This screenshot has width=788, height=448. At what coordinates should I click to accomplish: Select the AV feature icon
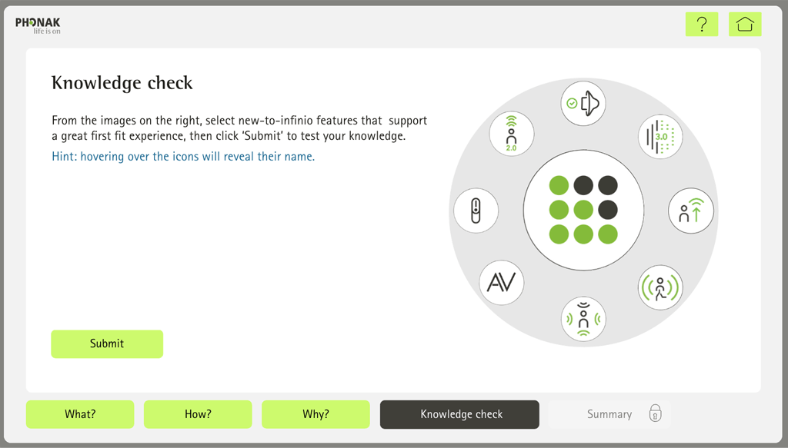point(502,283)
